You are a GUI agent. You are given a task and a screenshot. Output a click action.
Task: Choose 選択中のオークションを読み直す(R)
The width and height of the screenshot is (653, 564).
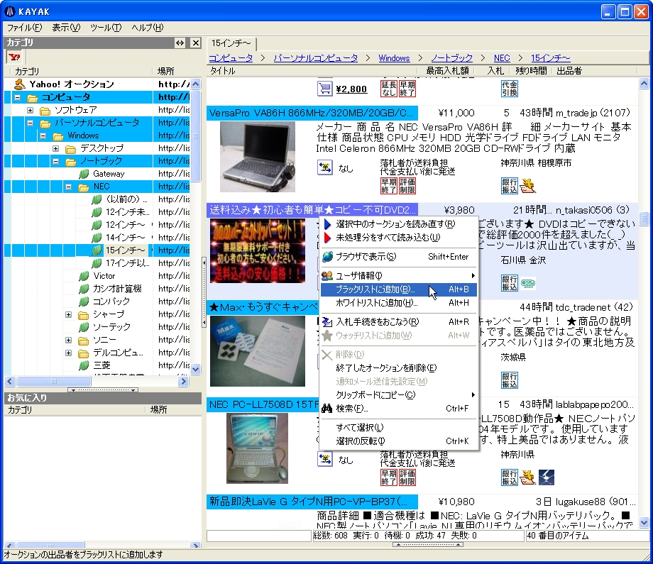(399, 224)
